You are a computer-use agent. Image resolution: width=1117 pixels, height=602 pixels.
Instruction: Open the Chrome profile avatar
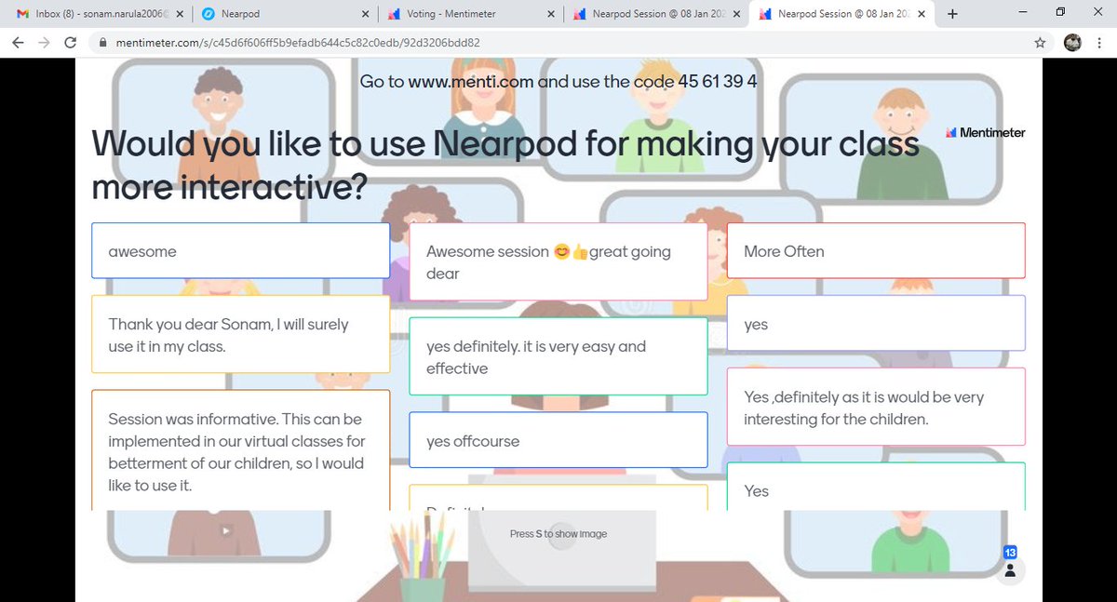point(1072,43)
